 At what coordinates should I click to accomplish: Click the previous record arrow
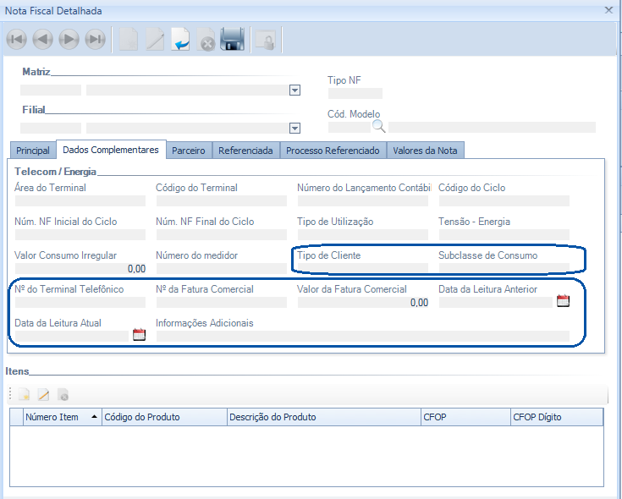tap(43, 39)
